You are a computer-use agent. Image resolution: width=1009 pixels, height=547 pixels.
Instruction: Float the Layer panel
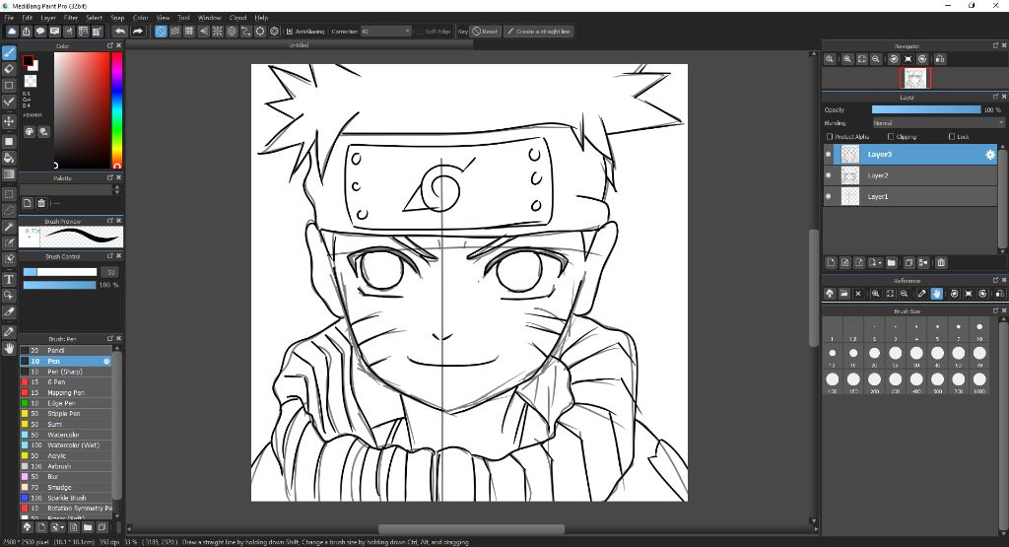[x=995, y=97]
